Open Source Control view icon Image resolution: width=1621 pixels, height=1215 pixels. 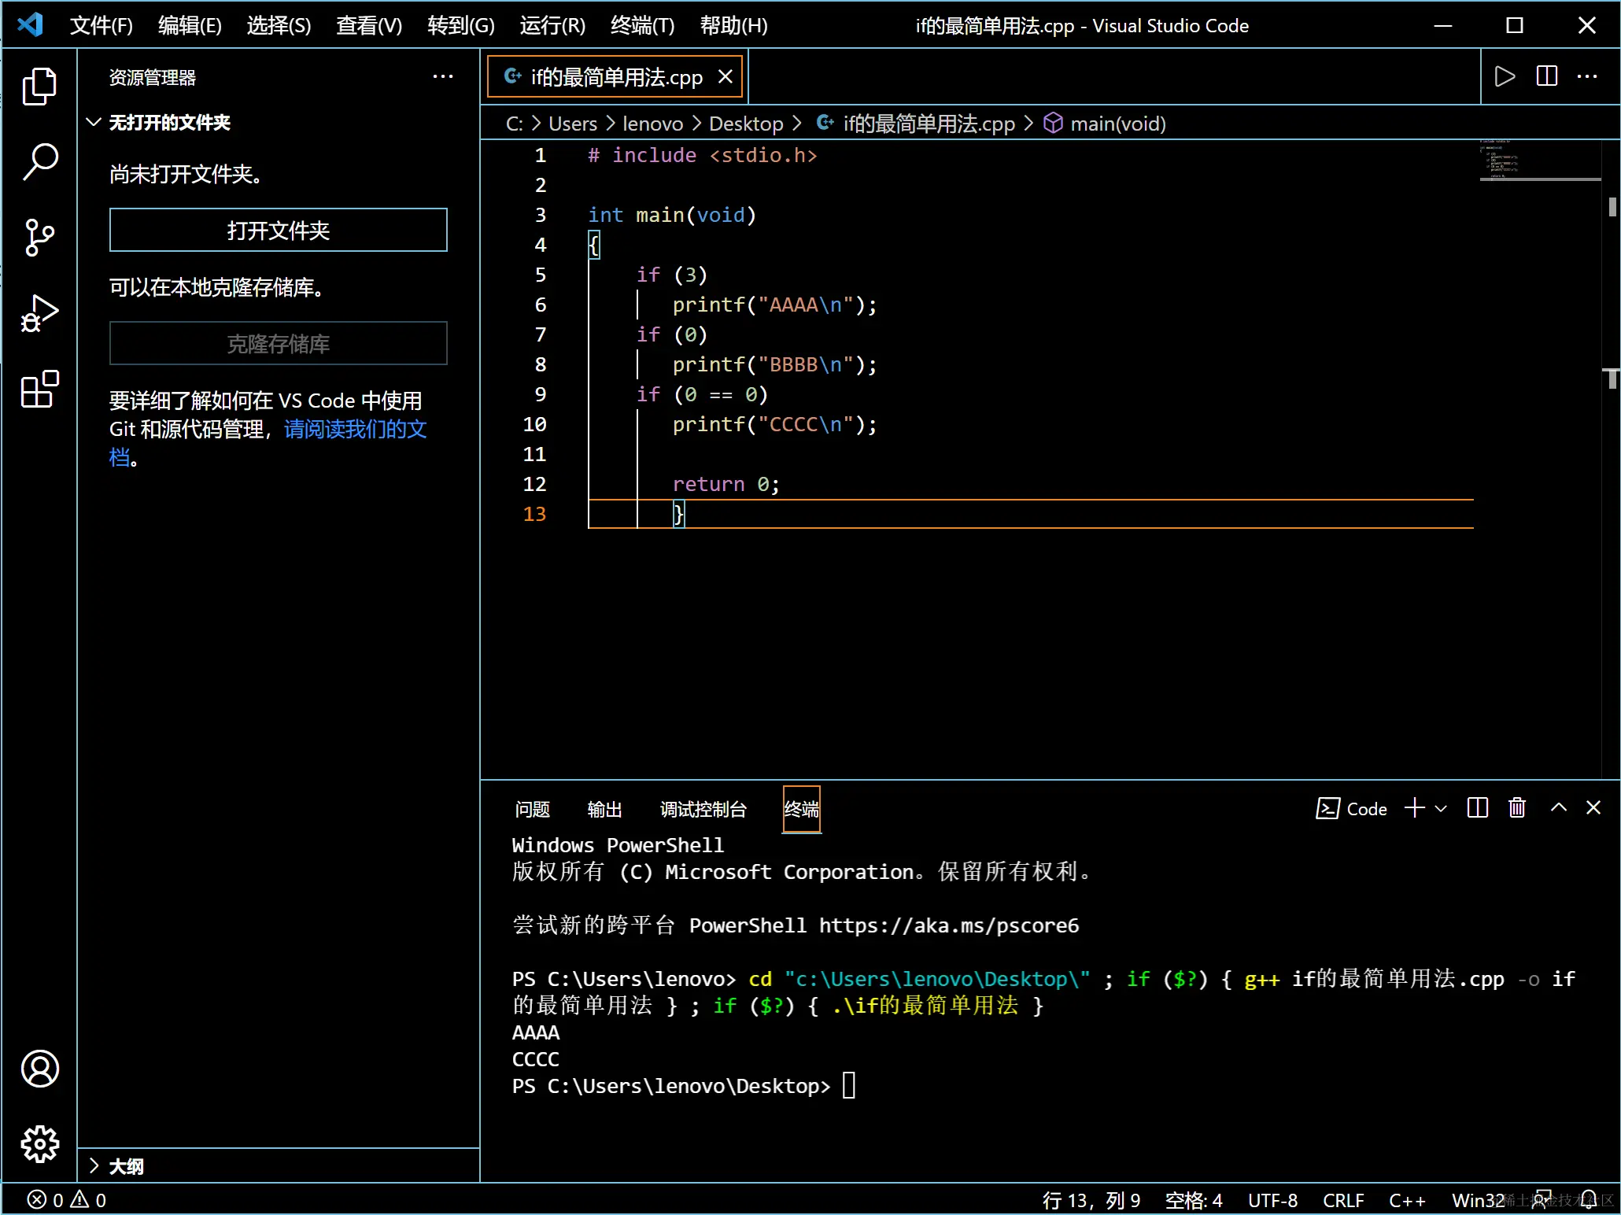(x=39, y=237)
